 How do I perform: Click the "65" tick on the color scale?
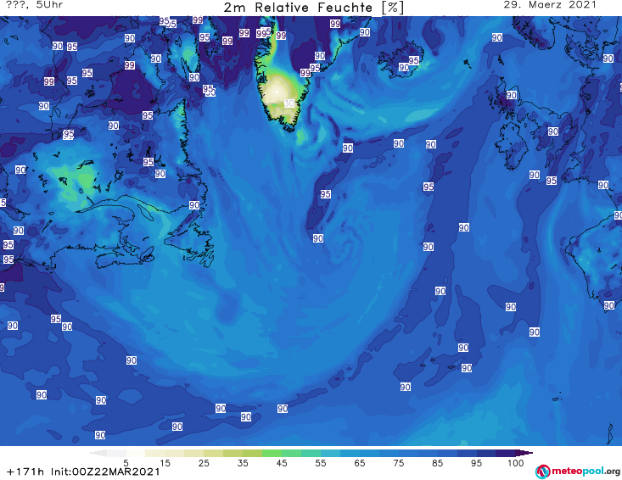pyautogui.click(x=359, y=463)
